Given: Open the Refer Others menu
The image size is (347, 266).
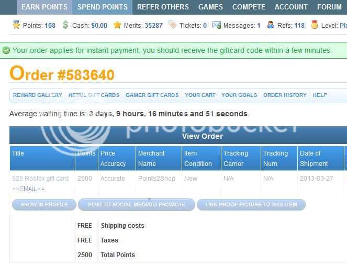Looking at the screenshot, I should (163, 7).
